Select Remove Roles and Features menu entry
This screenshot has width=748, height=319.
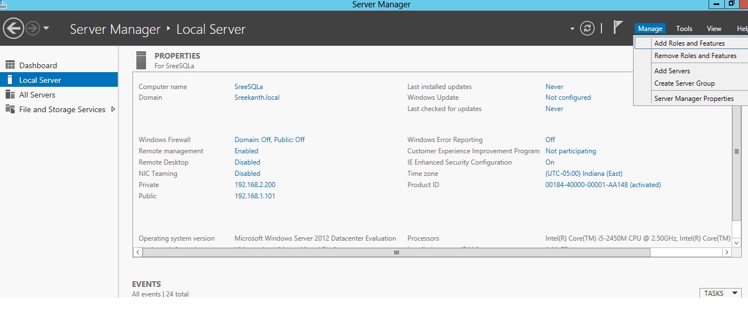[695, 56]
